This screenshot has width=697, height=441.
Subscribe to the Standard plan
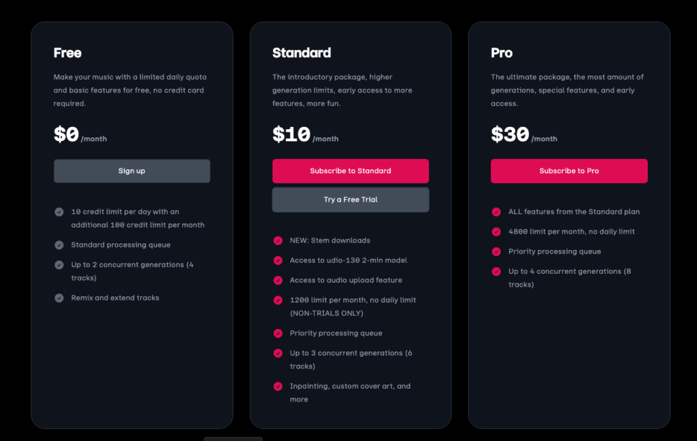click(351, 171)
